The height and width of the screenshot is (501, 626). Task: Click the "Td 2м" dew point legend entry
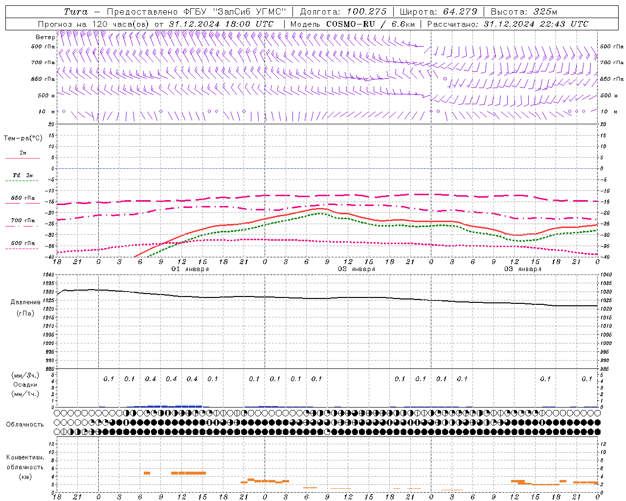click(x=23, y=175)
